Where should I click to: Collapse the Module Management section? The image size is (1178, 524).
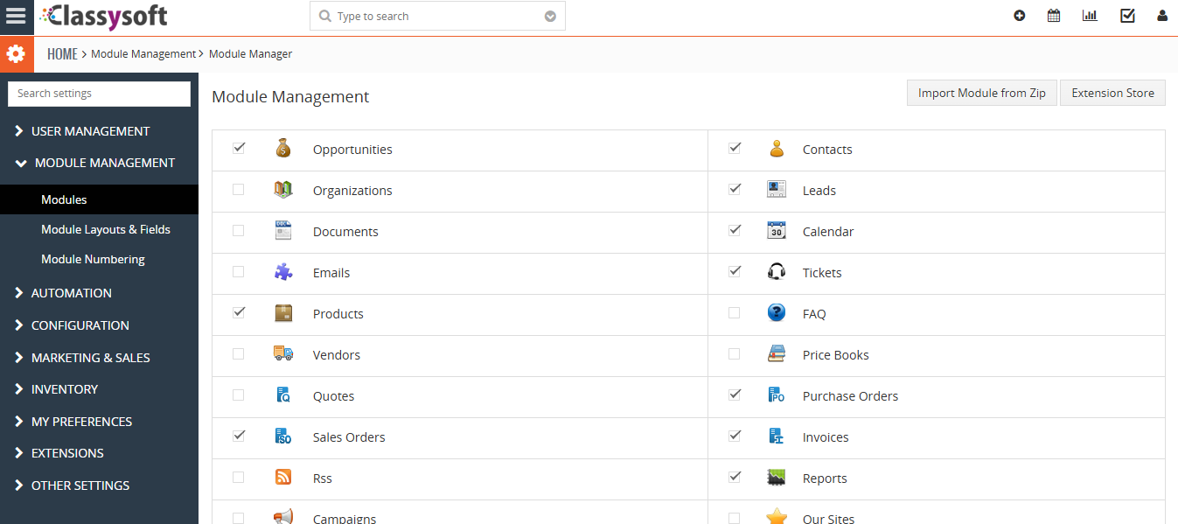pos(104,163)
